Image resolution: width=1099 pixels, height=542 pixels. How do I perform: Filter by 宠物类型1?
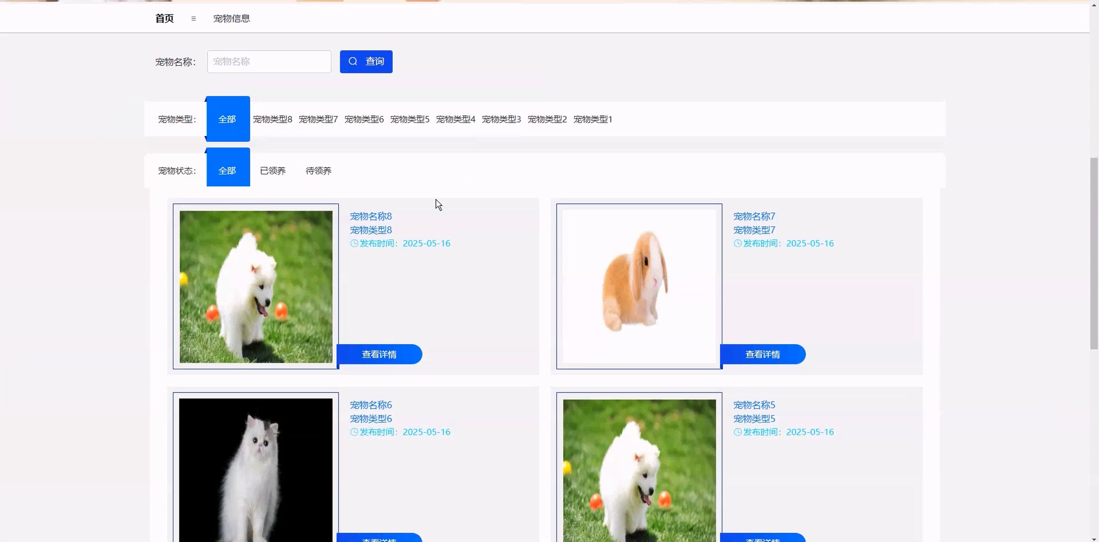pyautogui.click(x=592, y=119)
